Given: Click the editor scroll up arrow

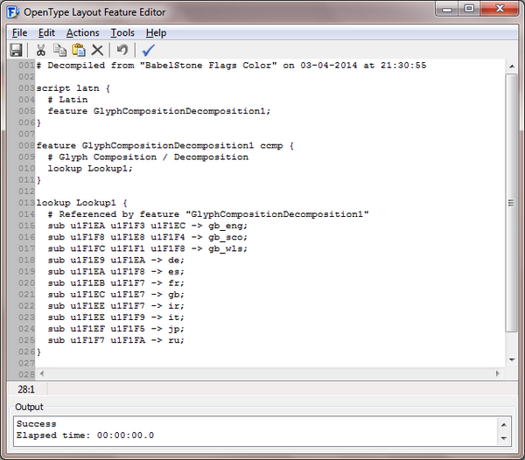Looking at the screenshot, I should click(x=512, y=66).
